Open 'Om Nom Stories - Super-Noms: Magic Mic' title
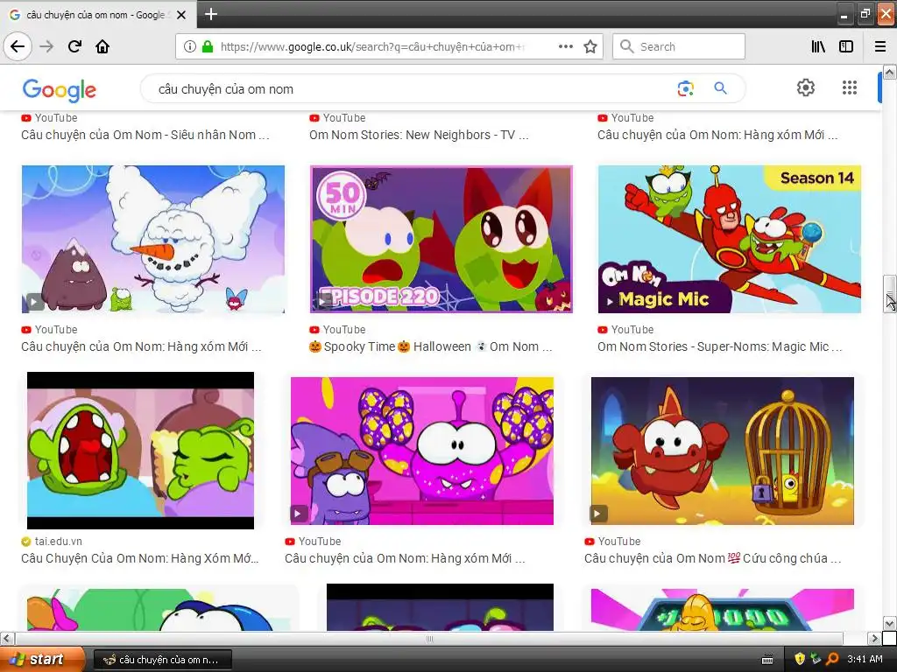Image resolution: width=897 pixels, height=672 pixels. tap(720, 346)
